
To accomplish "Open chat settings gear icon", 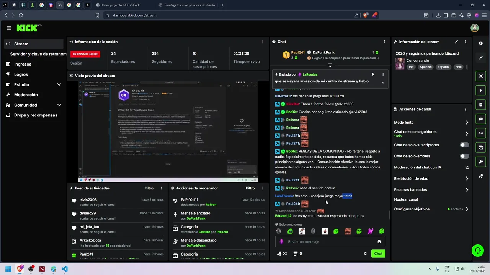I will 365,254.
